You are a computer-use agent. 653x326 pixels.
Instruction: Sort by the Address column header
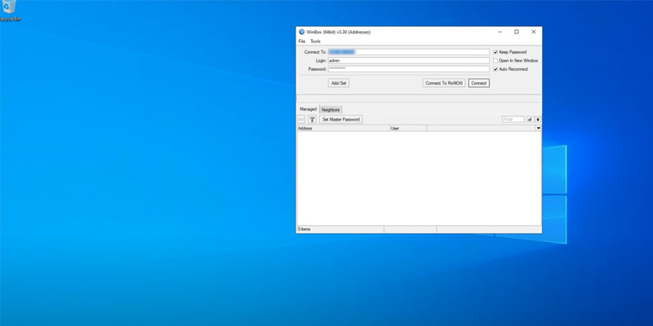344,128
